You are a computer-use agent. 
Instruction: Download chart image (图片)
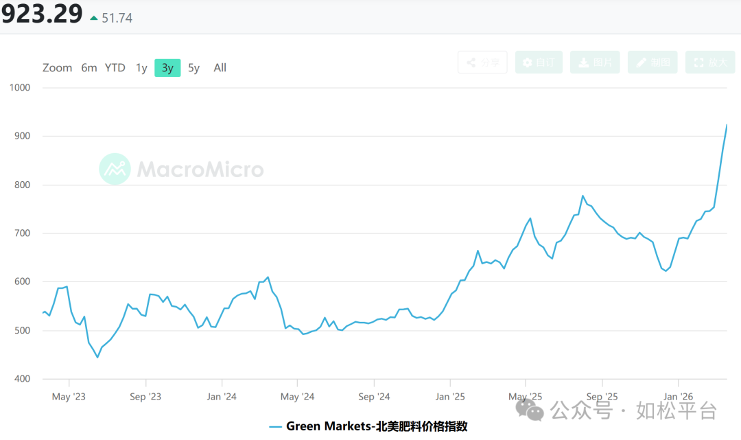pyautogui.click(x=595, y=62)
